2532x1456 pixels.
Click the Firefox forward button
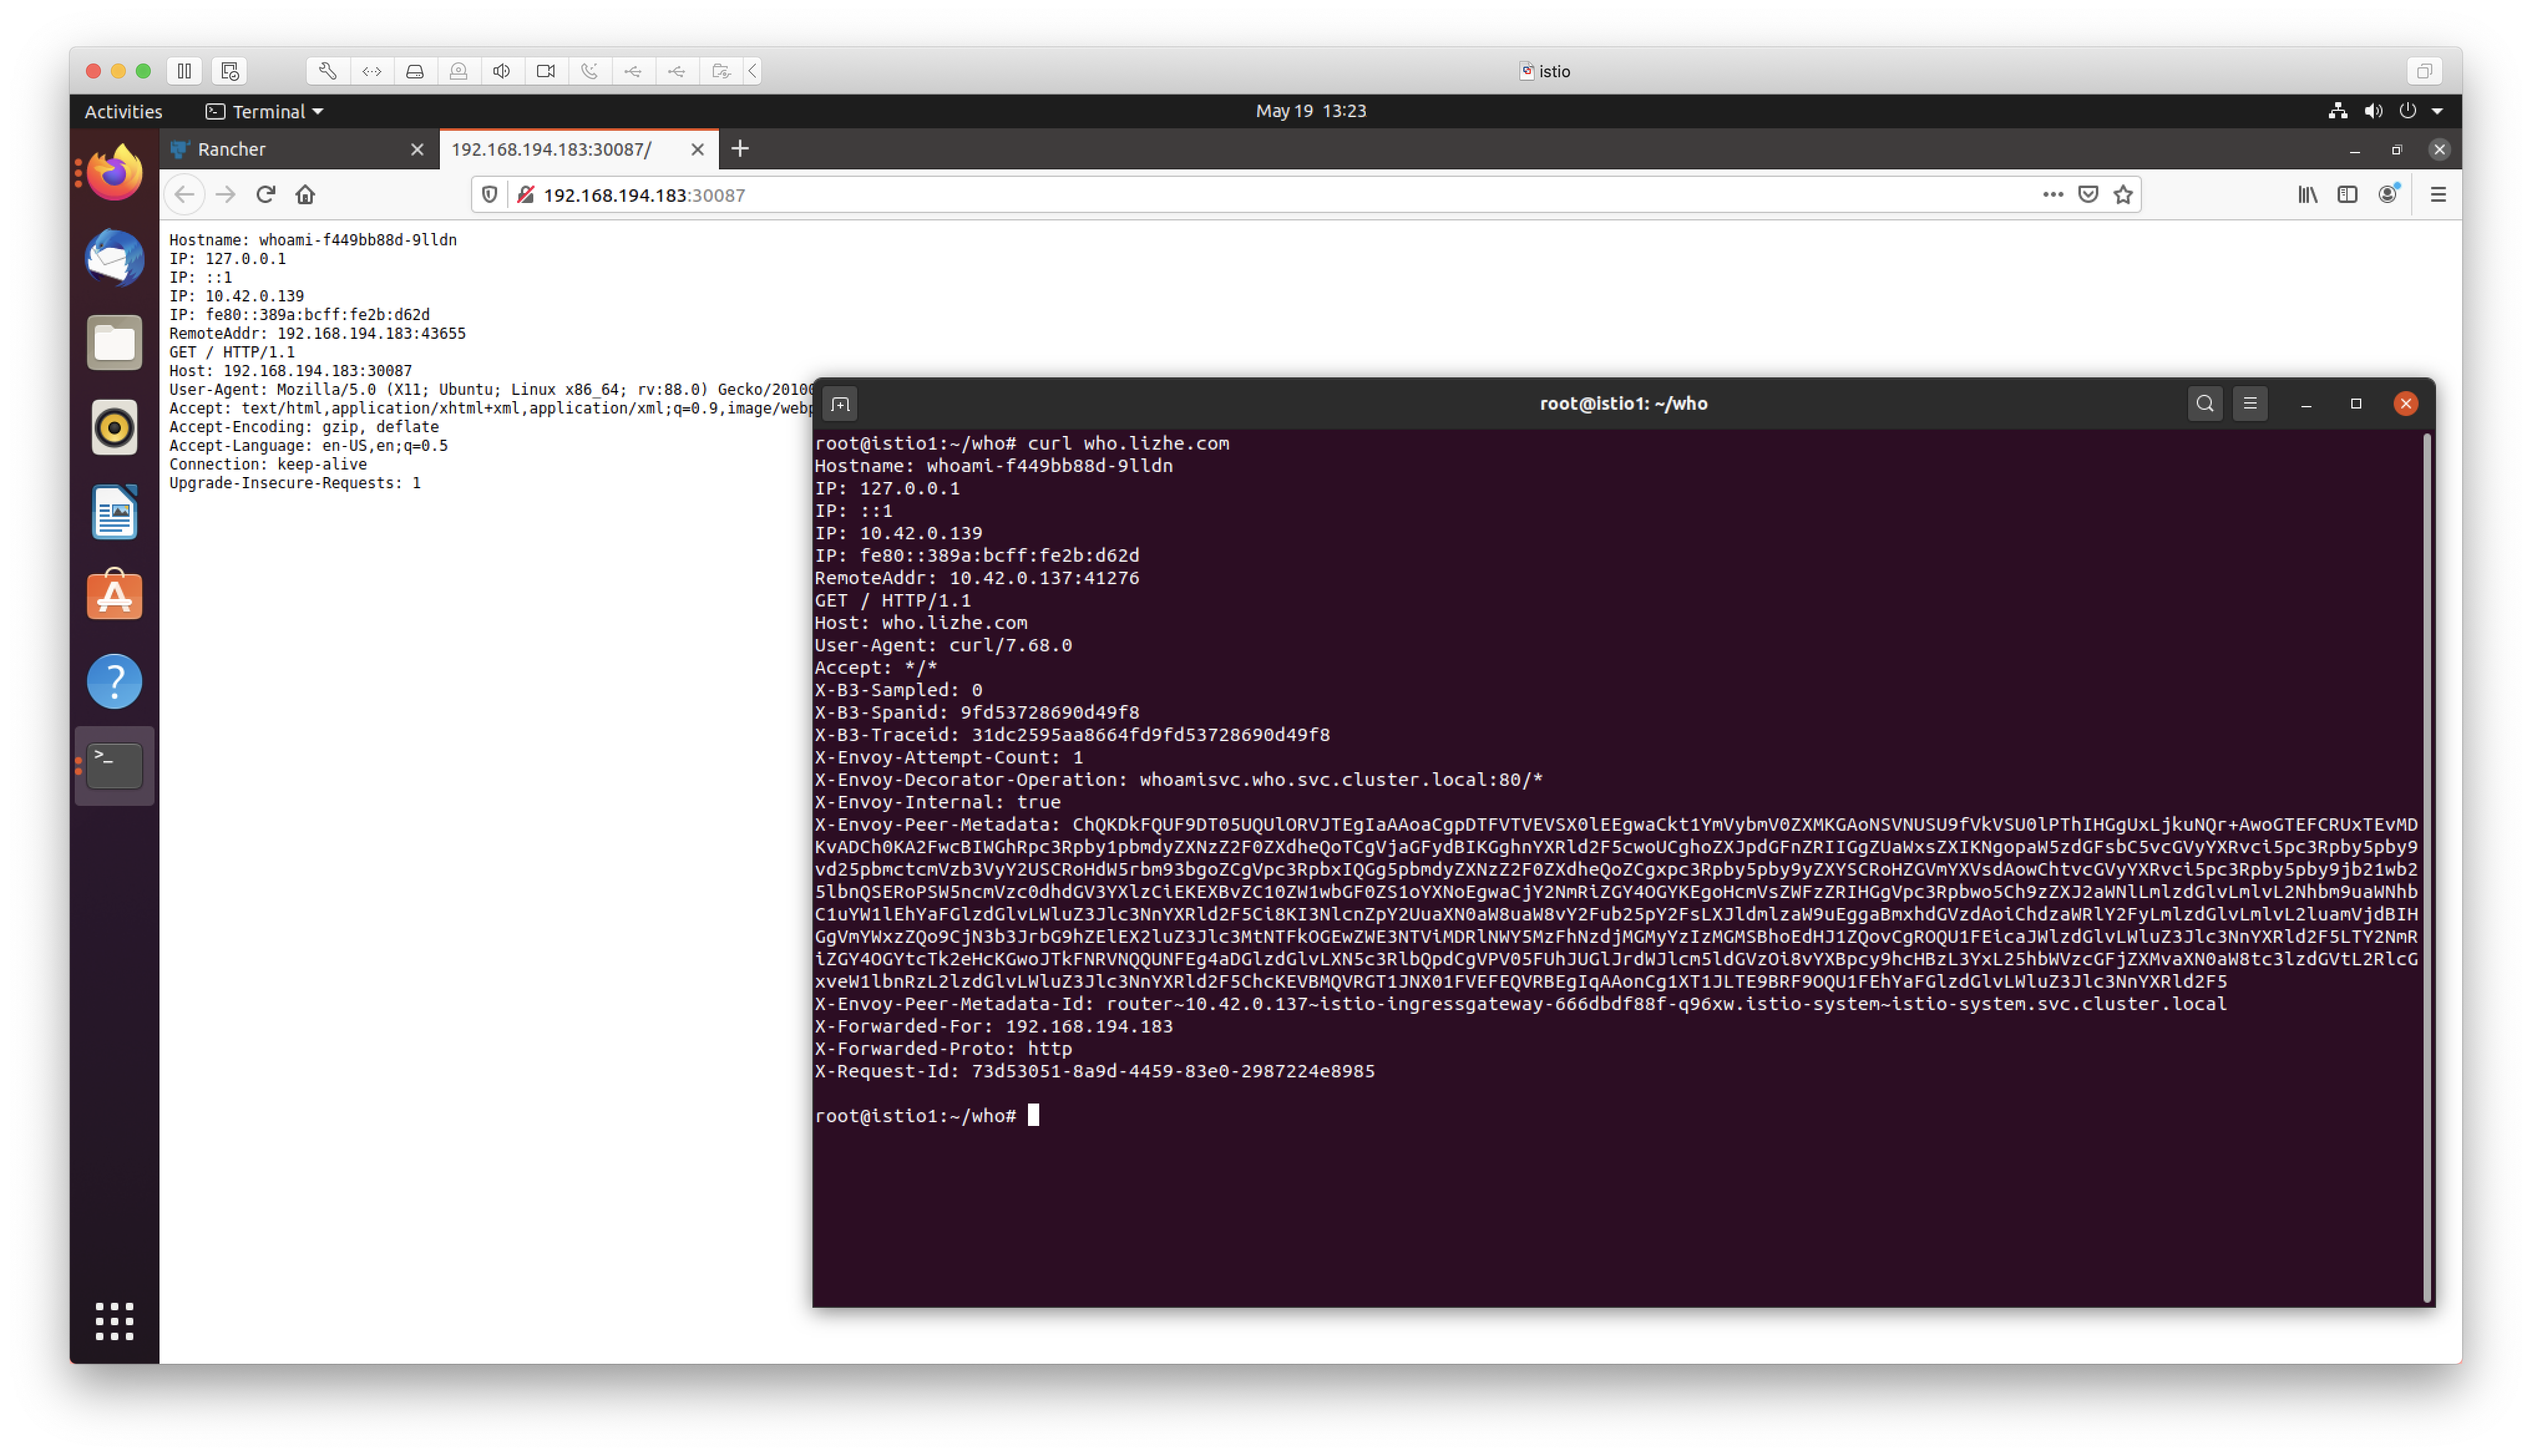(x=225, y=194)
